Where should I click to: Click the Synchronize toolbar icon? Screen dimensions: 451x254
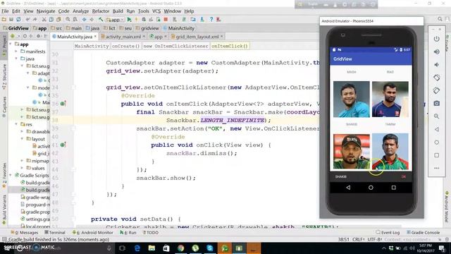(18, 20)
